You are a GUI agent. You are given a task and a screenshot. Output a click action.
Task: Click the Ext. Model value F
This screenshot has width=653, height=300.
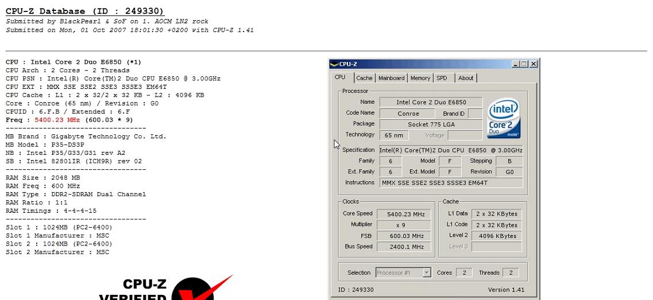tap(450, 172)
